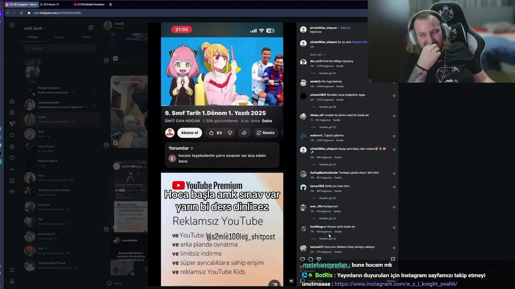The width and height of the screenshot is (515, 289).
Task: Like hoshikage.cr's comment heart
Action: coord(394,228)
